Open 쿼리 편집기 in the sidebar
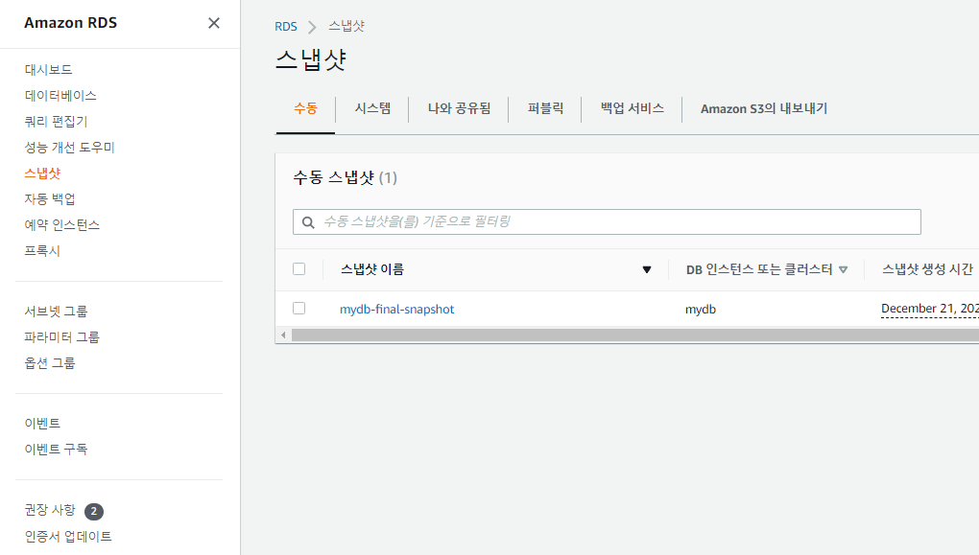Screen dimensions: 979x555 click(x=57, y=122)
